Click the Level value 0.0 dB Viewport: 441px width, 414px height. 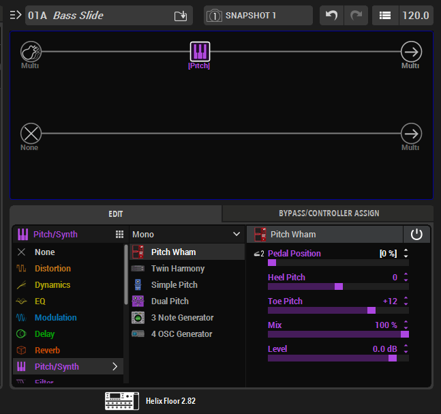[384, 349]
